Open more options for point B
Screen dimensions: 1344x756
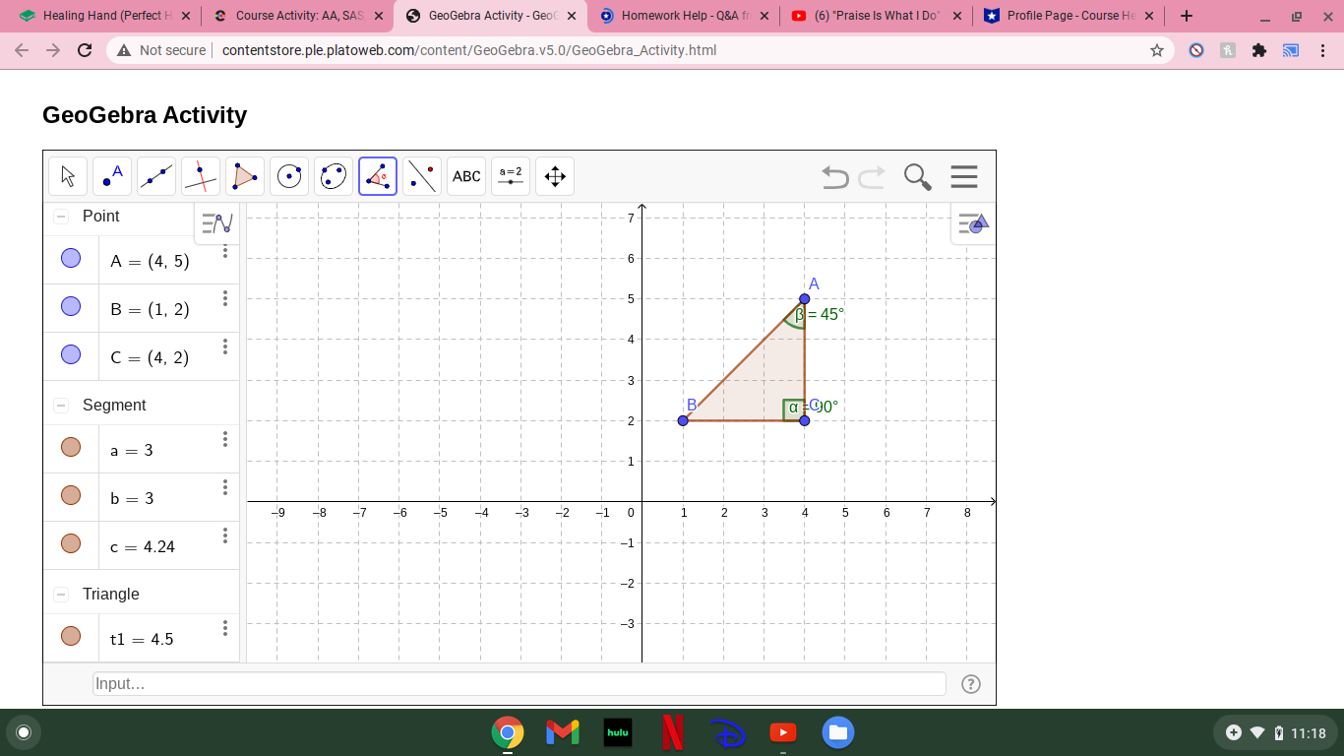[x=225, y=298]
